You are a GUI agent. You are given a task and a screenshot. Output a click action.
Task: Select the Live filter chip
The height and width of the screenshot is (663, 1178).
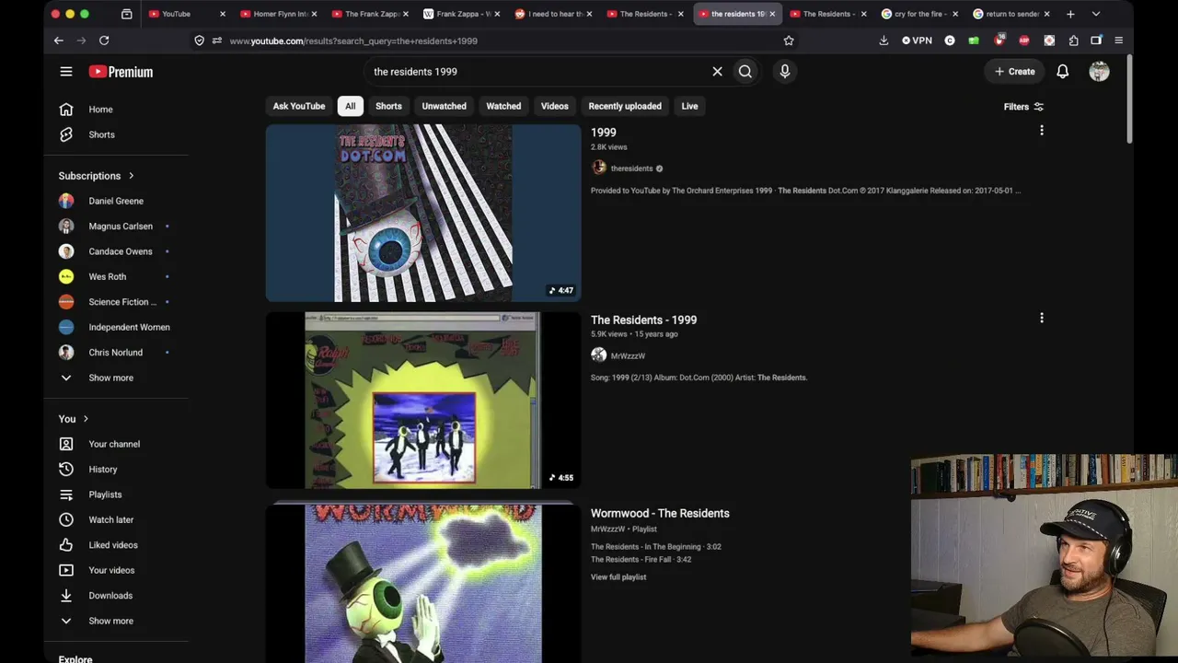click(x=689, y=106)
